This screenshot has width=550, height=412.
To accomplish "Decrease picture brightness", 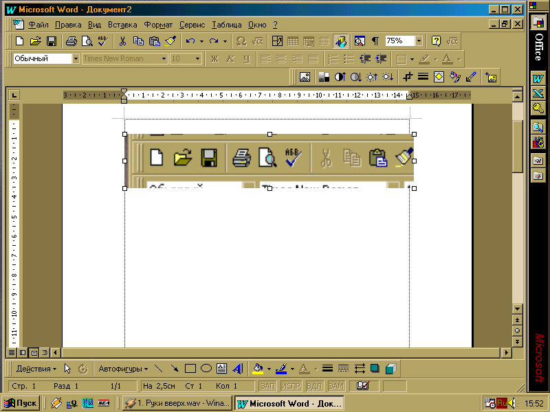I will (x=388, y=77).
